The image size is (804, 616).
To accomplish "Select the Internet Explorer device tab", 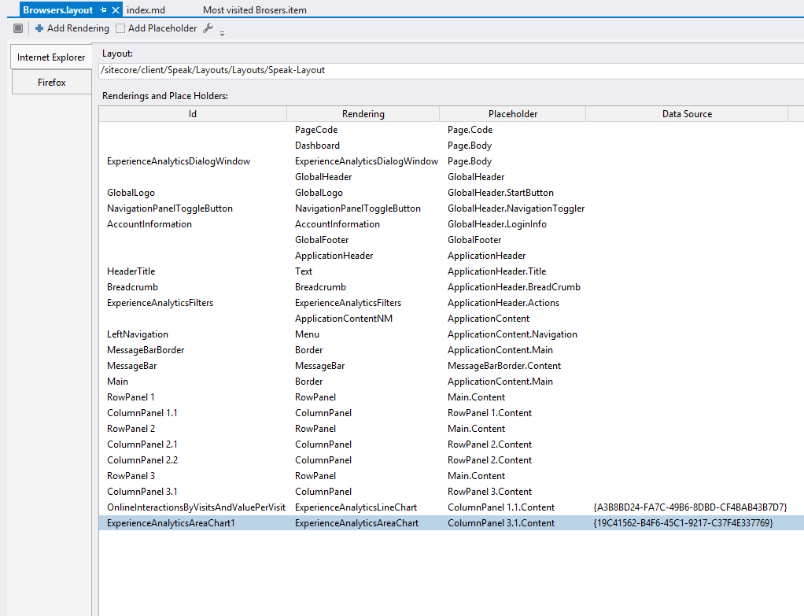I will 51,57.
